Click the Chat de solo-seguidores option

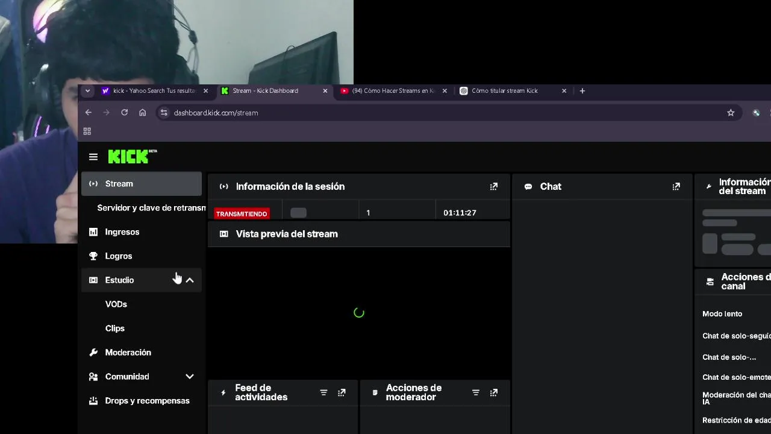pos(737,336)
